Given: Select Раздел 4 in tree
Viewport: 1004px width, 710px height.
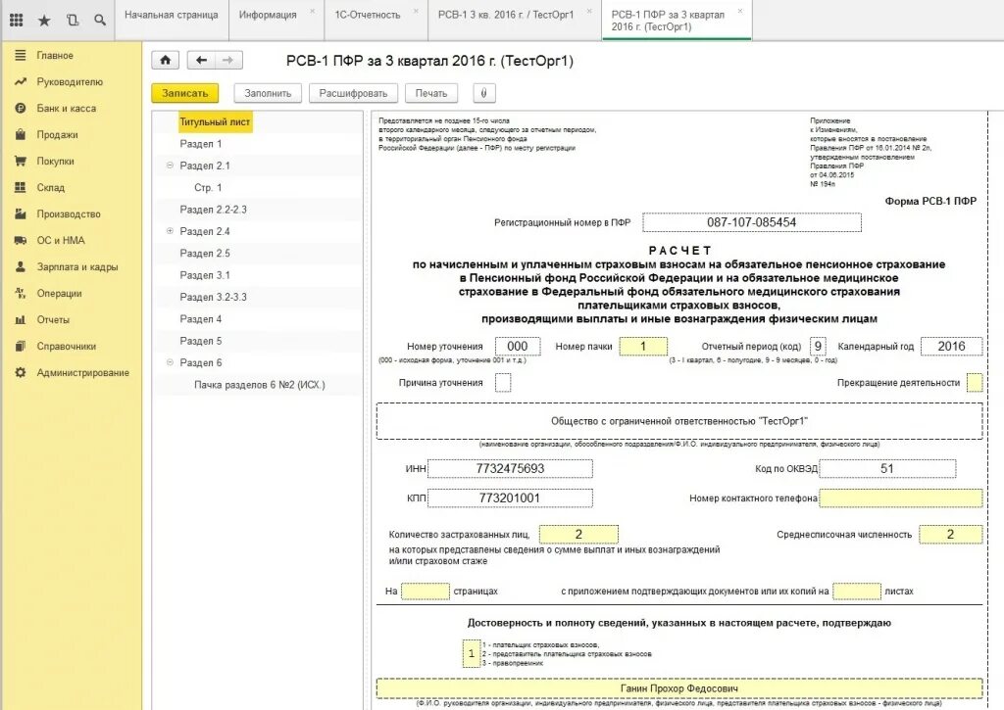Looking at the screenshot, I should [x=200, y=318].
